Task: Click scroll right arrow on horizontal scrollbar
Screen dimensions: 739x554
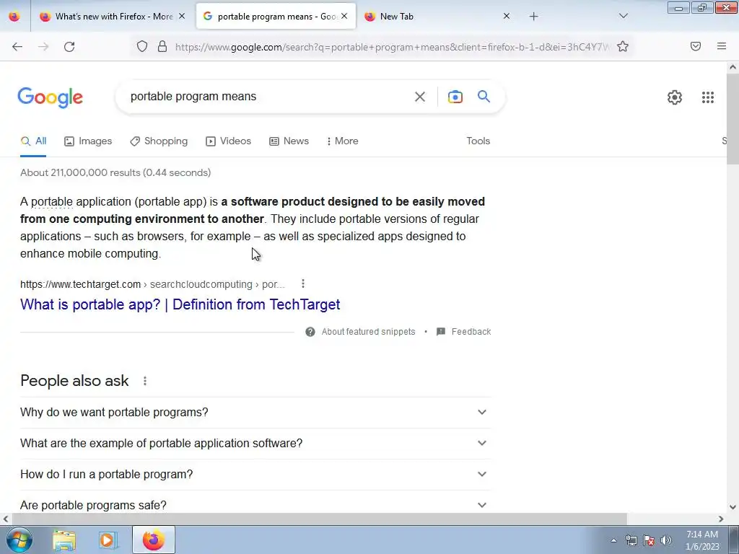Action: [721, 519]
